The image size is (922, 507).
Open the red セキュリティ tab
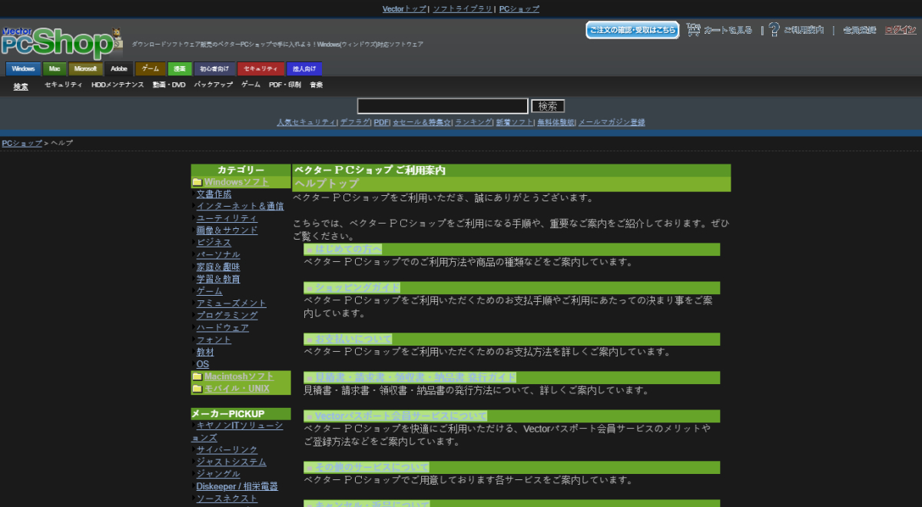click(260, 69)
